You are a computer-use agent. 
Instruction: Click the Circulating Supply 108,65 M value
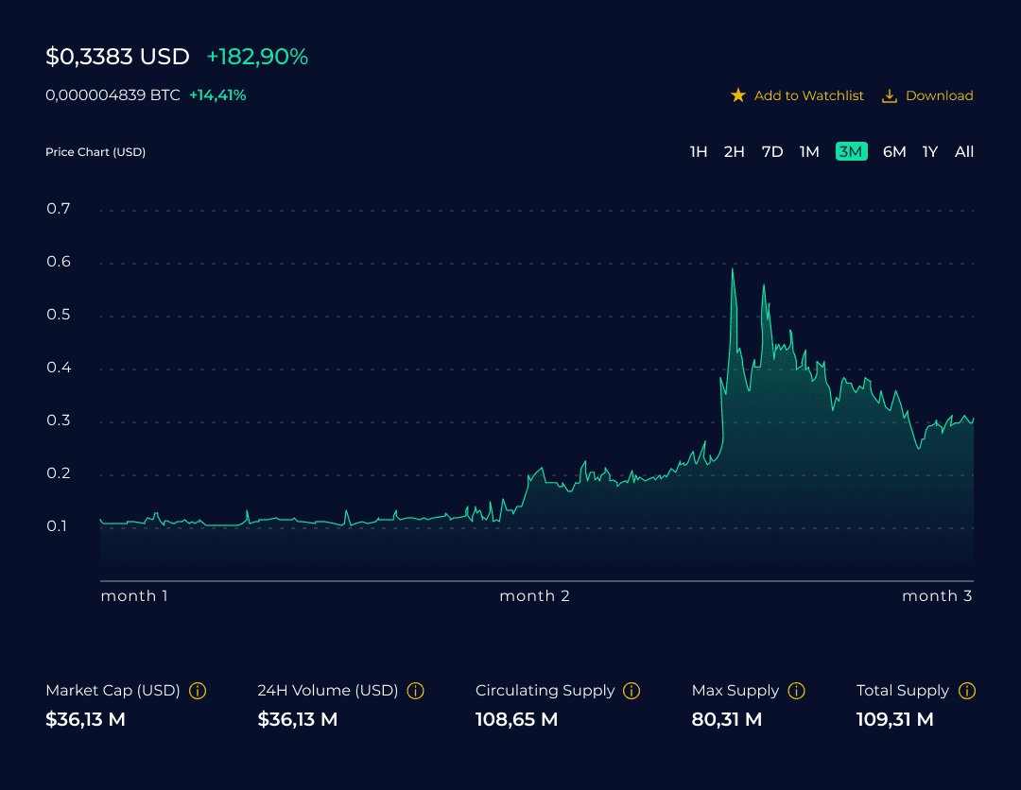(516, 719)
